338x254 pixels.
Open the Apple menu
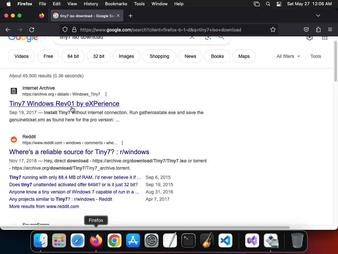9,4
